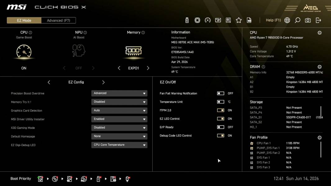Viewport: 331px width, 186px height.
Task: Open Precision Boost Overdrive dropdown
Action: (119, 93)
